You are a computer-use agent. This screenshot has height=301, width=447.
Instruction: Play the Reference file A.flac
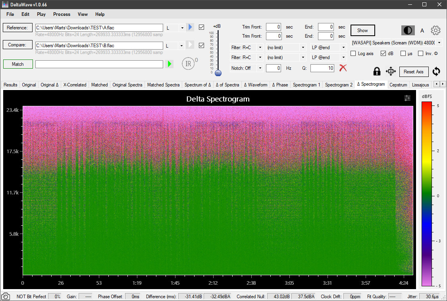click(x=190, y=27)
